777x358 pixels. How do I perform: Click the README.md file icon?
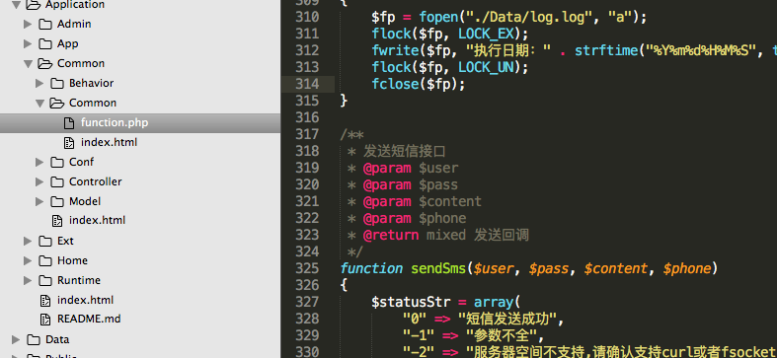click(x=45, y=319)
